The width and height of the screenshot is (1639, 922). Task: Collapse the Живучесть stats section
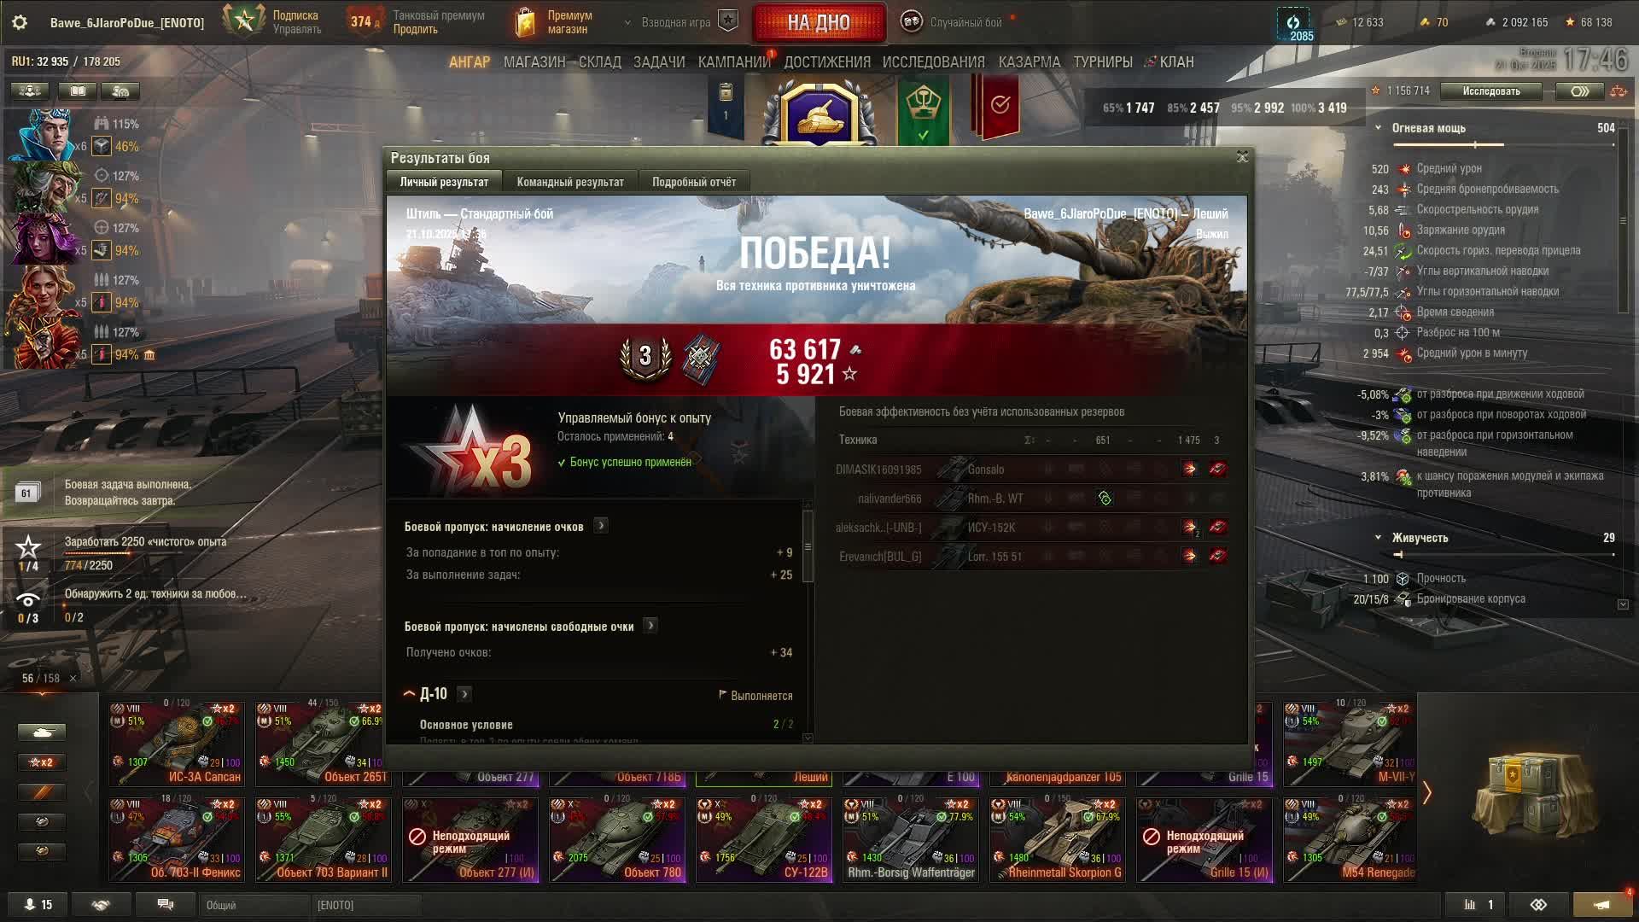click(x=1378, y=538)
